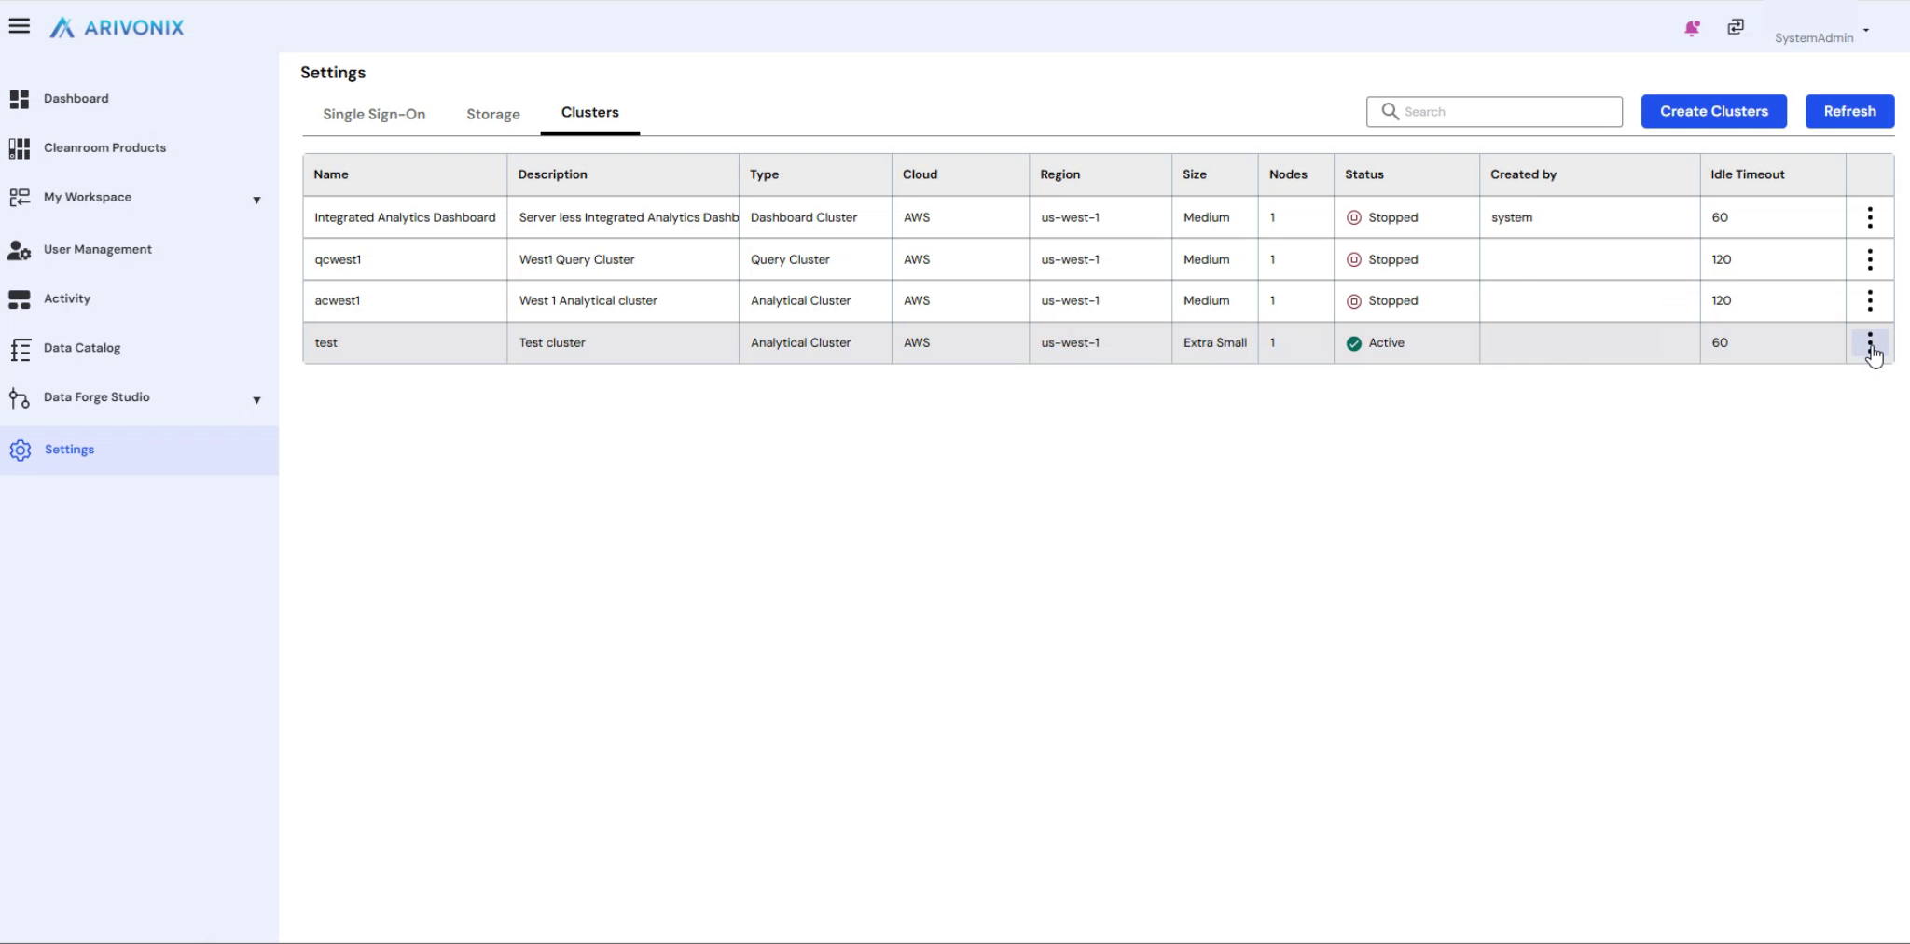Viewport: 1910px width, 944px height.
Task: Click the Cleanroom Products sidebar icon
Action: pyautogui.click(x=20, y=148)
